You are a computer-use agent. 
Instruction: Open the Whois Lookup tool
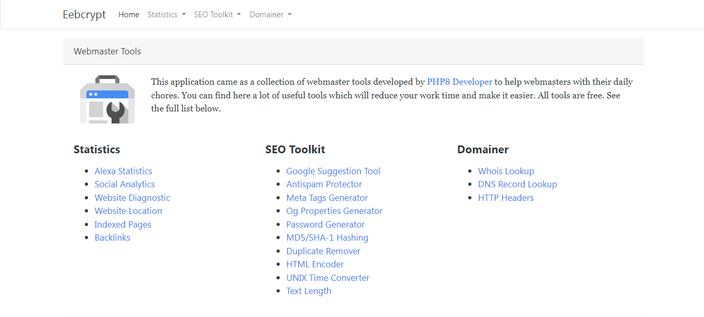click(506, 171)
